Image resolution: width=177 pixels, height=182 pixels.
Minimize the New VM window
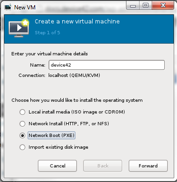(x=133, y=6)
